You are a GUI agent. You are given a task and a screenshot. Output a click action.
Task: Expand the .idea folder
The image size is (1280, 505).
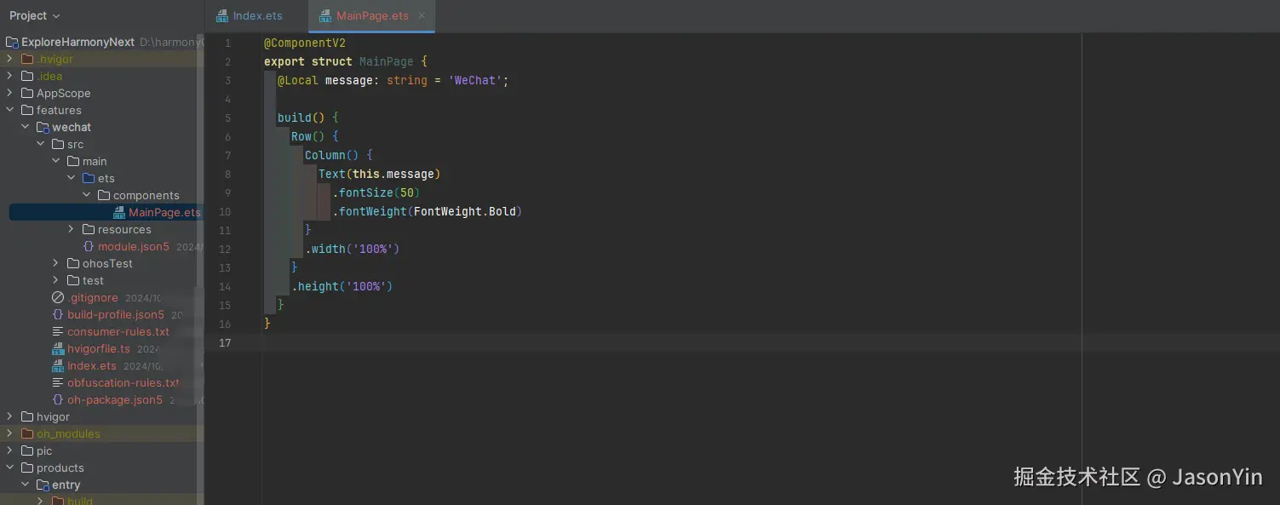point(9,76)
